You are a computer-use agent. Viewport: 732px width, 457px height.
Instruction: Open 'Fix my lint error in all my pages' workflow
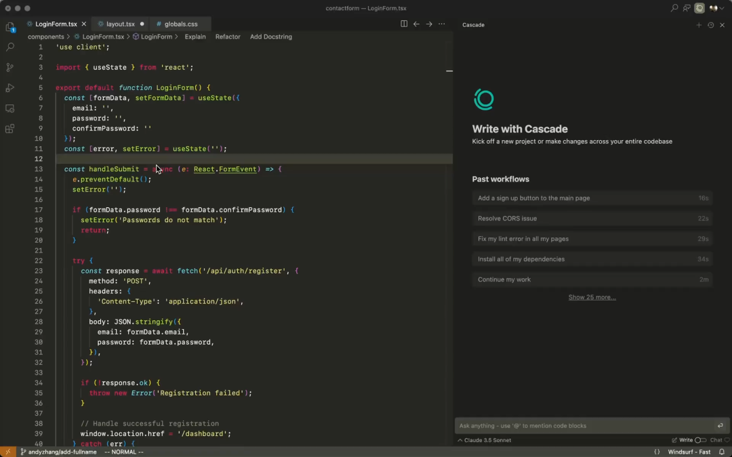tap(592, 238)
